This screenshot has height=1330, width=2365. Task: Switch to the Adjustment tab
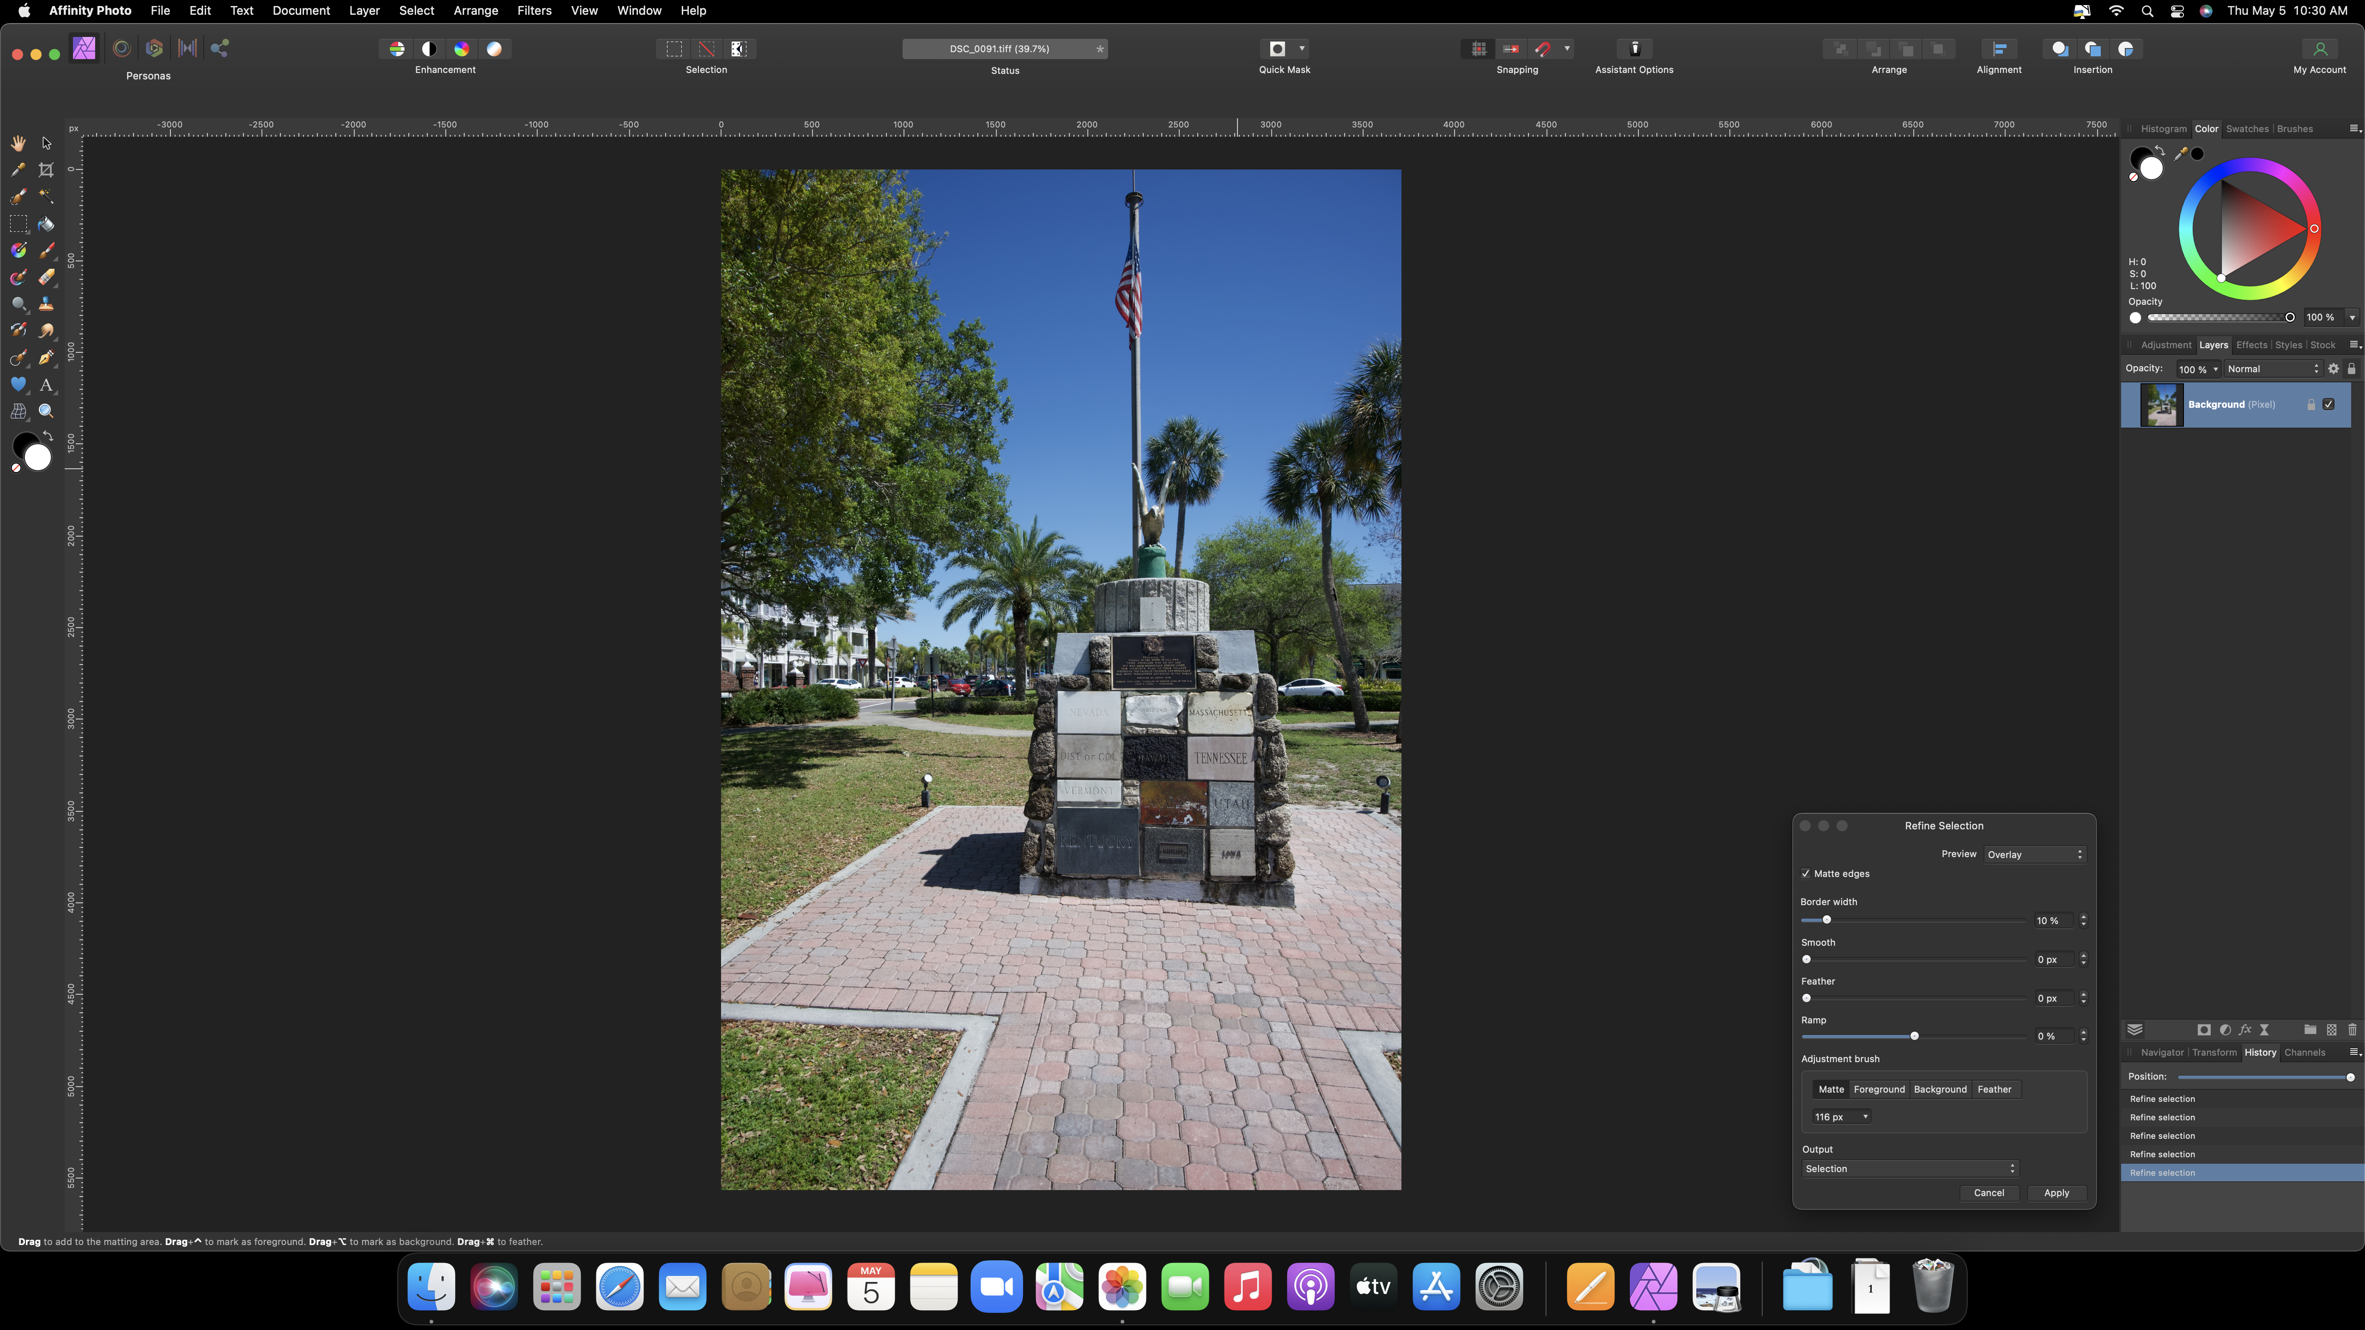[2166, 345]
